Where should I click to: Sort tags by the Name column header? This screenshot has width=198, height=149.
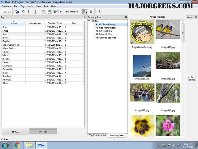tap(14, 23)
